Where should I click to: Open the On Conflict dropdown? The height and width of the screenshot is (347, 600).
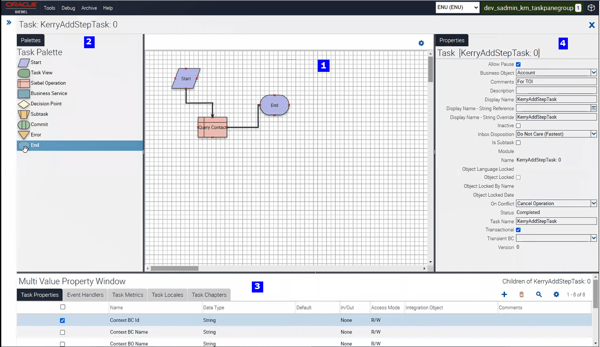593,203
